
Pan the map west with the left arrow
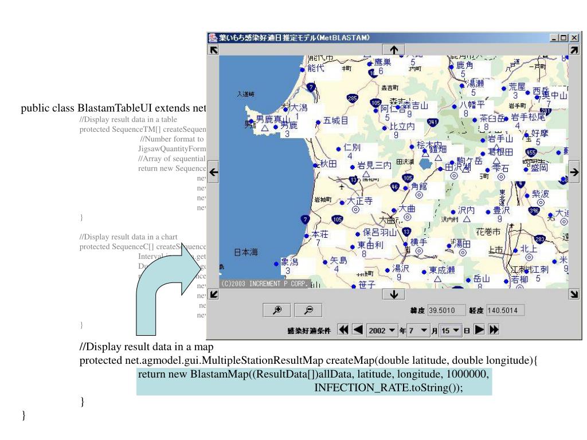[x=213, y=172]
